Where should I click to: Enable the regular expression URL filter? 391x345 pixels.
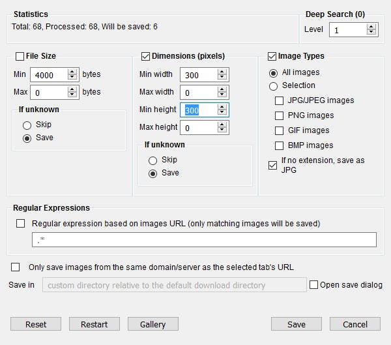point(21,224)
